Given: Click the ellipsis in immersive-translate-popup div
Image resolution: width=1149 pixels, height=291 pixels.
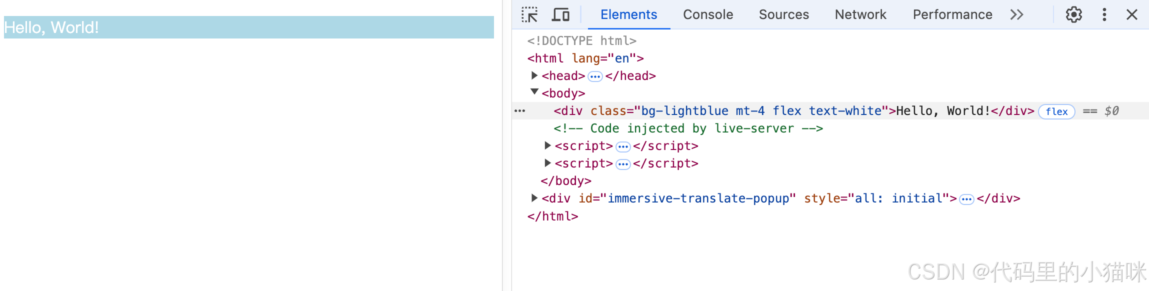Looking at the screenshot, I should (966, 199).
